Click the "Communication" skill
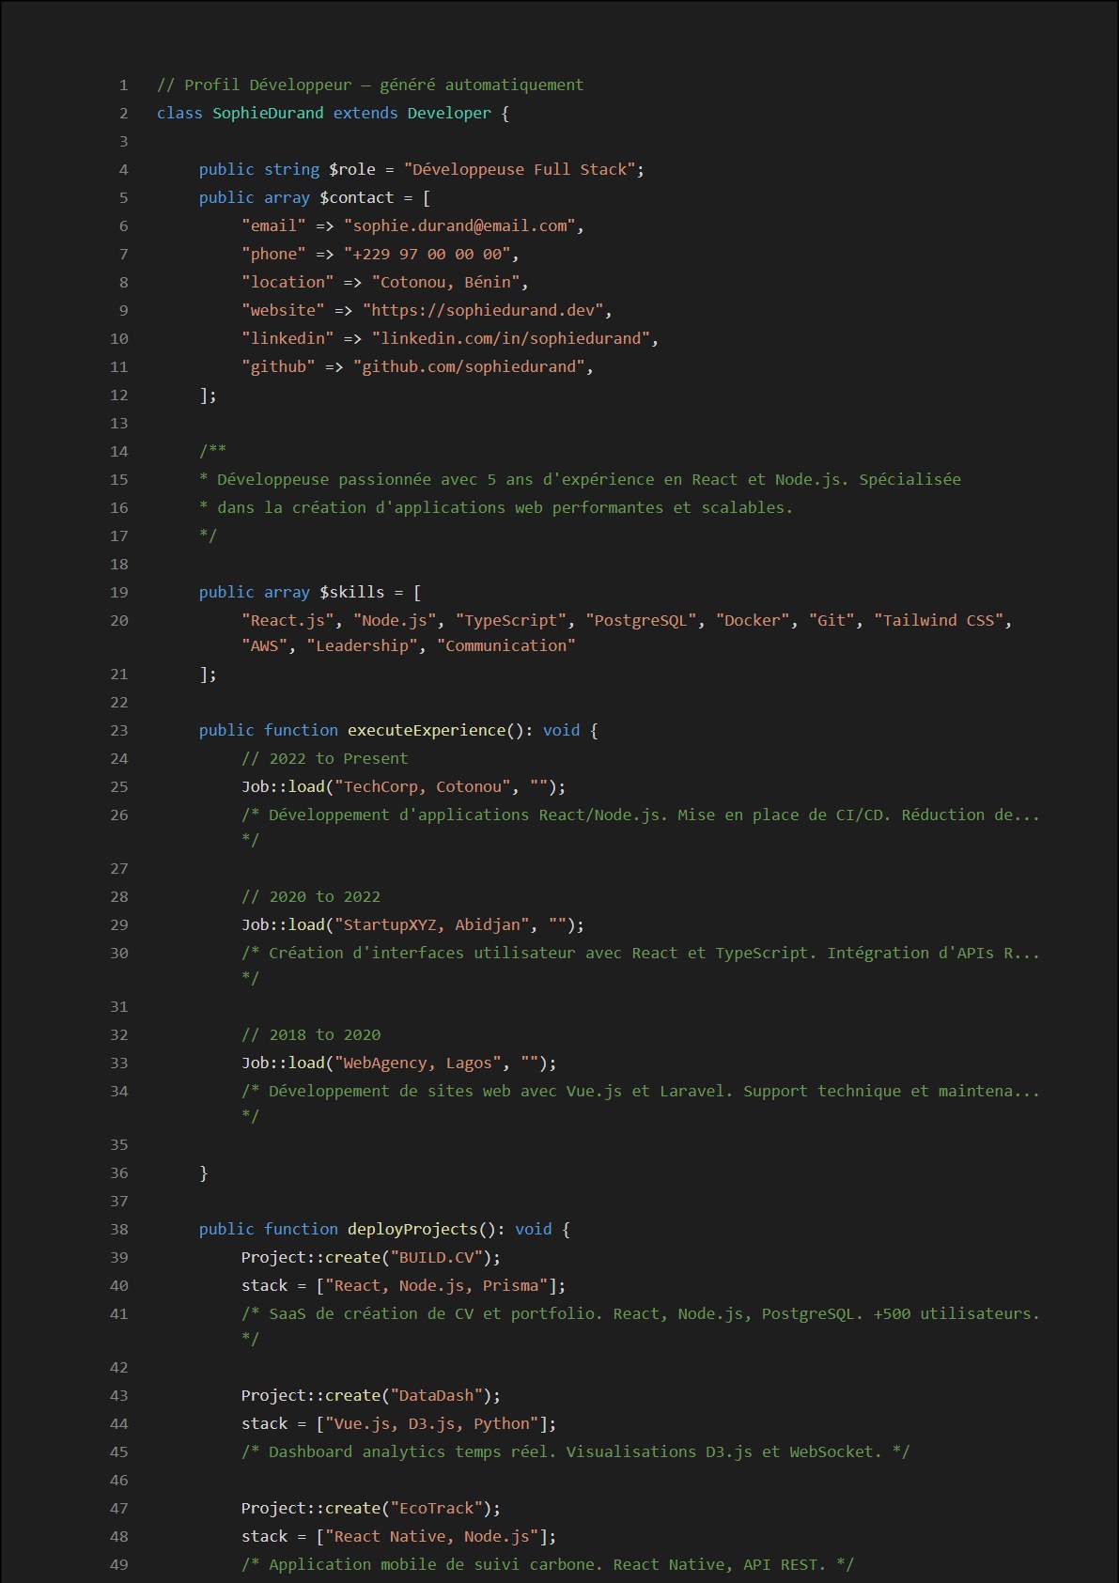The image size is (1119, 1583). [x=506, y=645]
